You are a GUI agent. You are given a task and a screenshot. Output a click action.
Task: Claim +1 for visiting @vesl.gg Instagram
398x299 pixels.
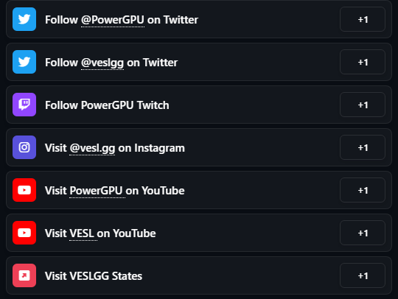pos(363,147)
